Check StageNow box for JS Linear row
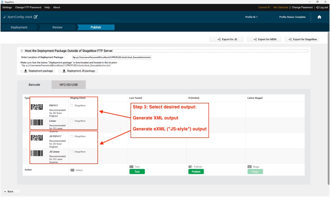This screenshot has height=197, width=330. tap(72, 152)
